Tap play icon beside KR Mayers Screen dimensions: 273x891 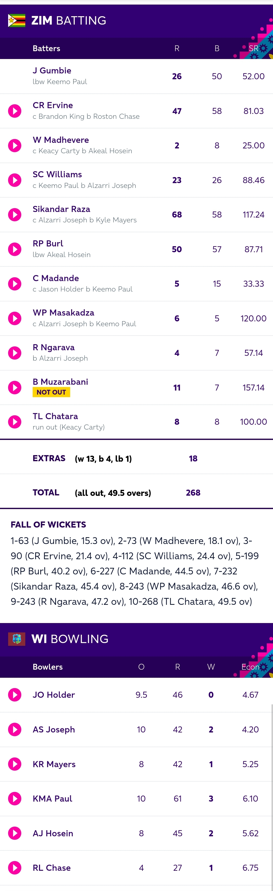[14, 764]
